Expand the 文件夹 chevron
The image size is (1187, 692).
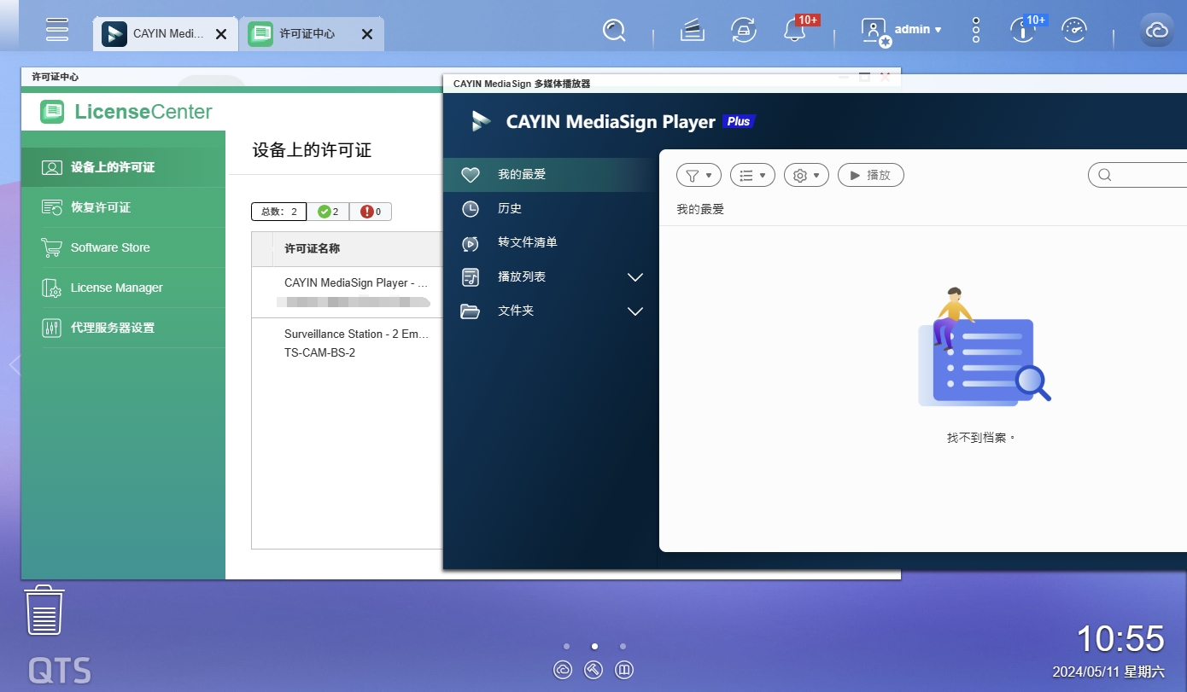pos(635,311)
